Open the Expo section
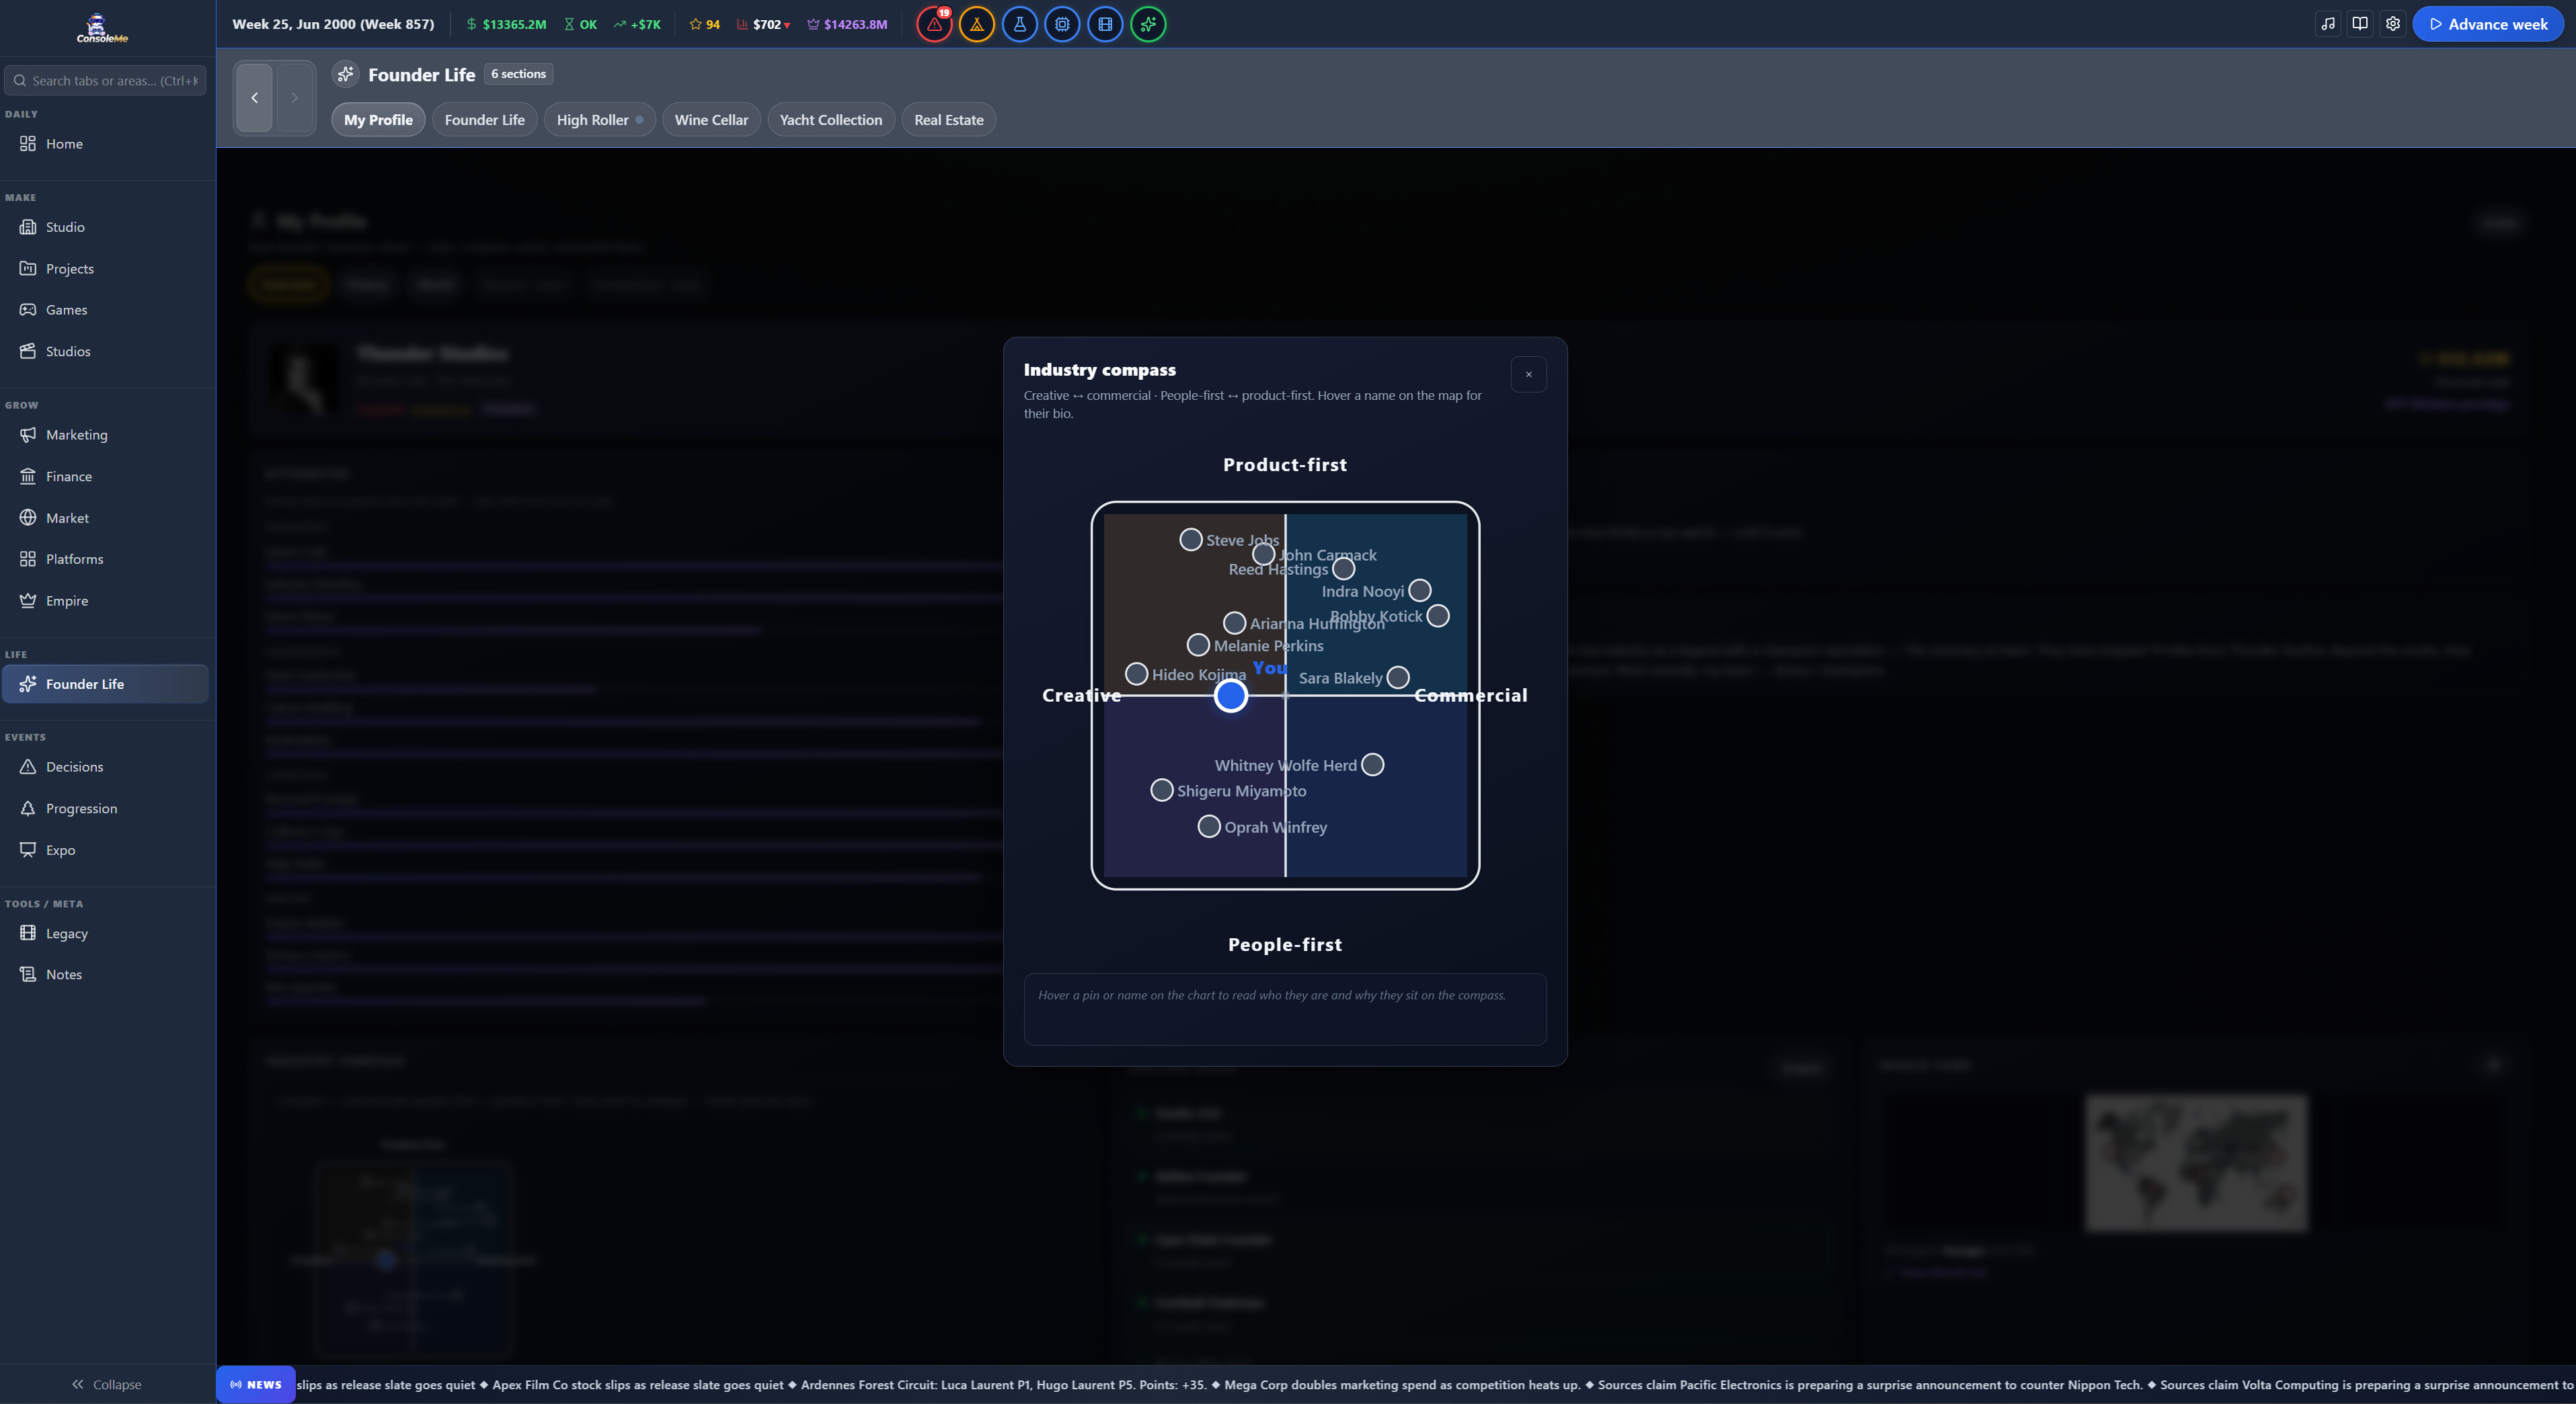 (105, 850)
